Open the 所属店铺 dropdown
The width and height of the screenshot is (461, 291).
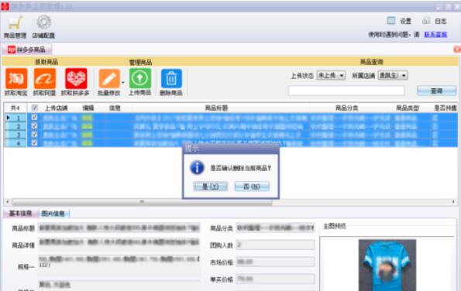coord(393,76)
